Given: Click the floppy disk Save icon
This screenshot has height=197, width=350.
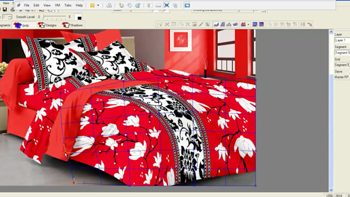Looking at the screenshot, I should click(x=5, y=10).
